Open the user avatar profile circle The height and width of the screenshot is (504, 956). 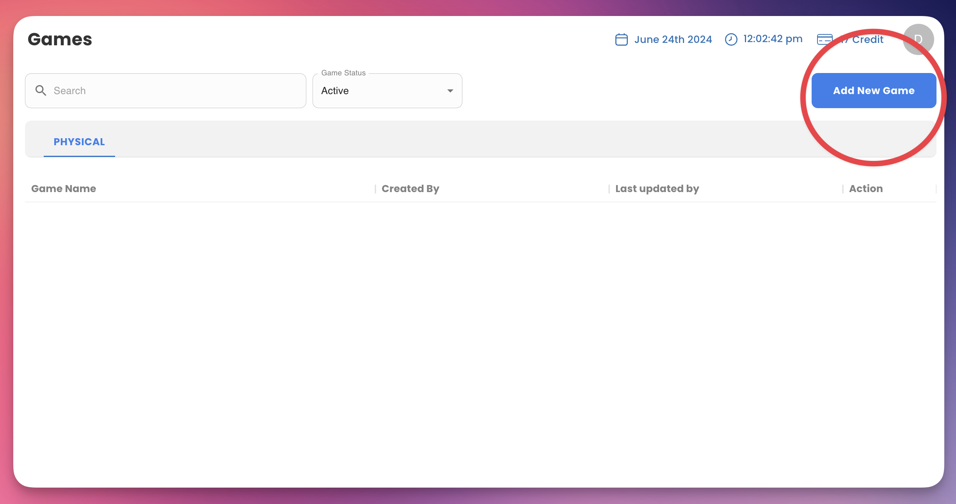[918, 39]
